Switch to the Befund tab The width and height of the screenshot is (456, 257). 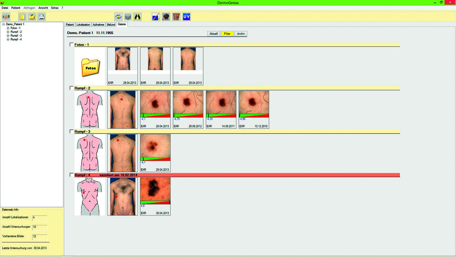[111, 25]
